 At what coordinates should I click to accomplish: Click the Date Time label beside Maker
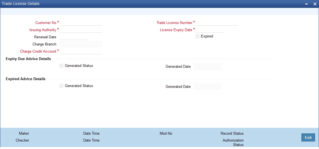(x=92, y=133)
